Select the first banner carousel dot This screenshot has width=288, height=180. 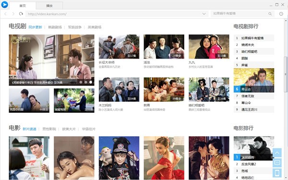[x=81, y=82]
